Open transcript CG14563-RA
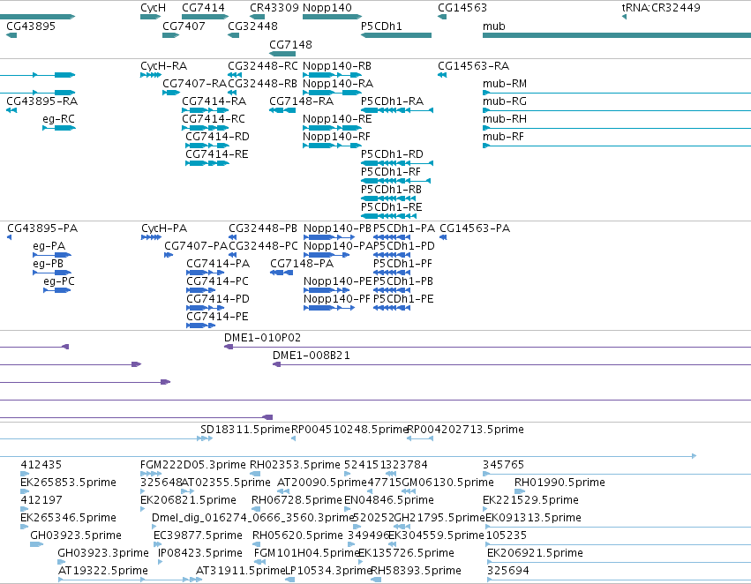Image resolution: width=751 pixels, height=584 pixels. coord(442,75)
